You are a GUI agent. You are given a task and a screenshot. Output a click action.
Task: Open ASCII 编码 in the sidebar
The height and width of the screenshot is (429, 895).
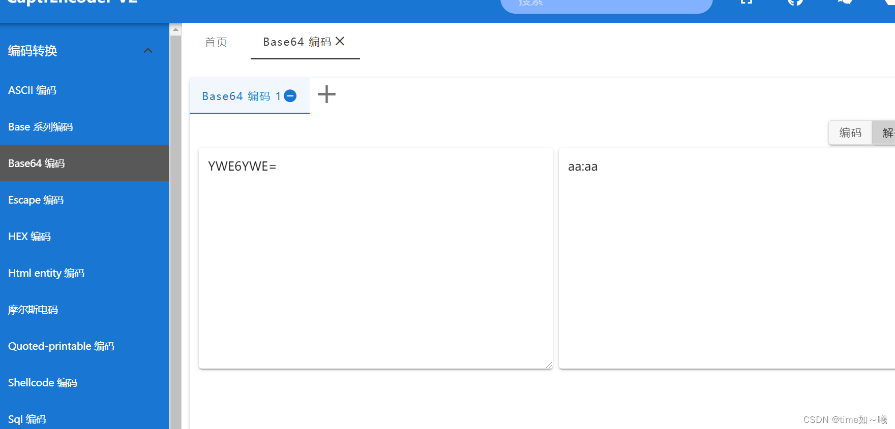84,90
